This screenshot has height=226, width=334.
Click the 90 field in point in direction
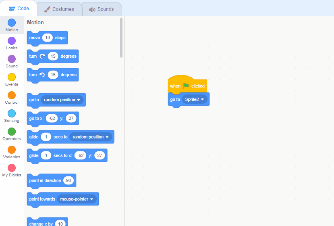[68, 180]
